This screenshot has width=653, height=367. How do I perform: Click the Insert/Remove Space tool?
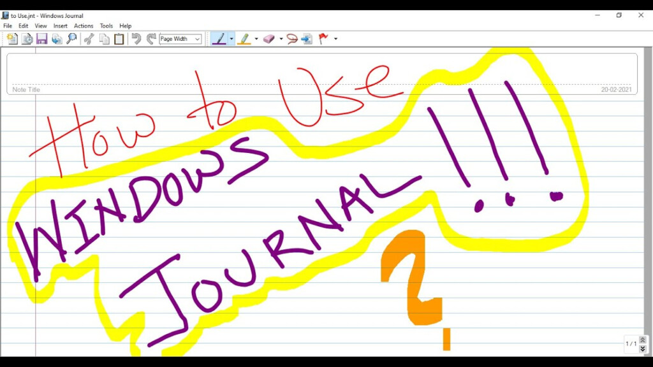[307, 39]
